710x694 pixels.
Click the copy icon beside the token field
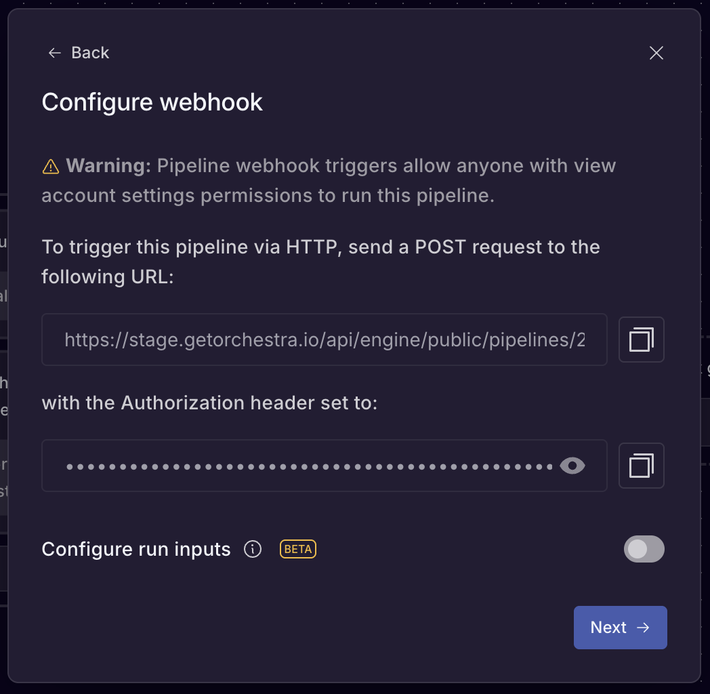point(641,466)
